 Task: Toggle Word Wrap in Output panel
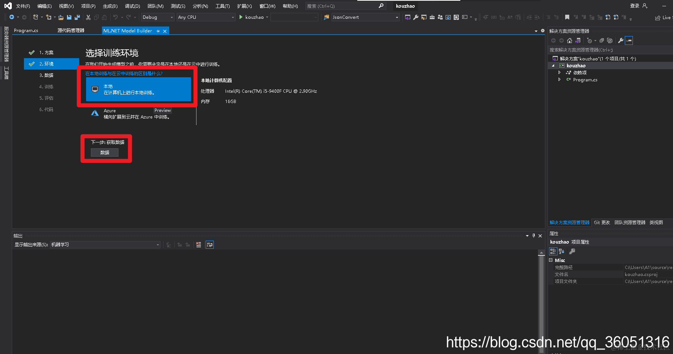(x=210, y=245)
